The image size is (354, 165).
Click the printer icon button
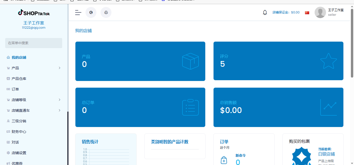coord(106,12)
